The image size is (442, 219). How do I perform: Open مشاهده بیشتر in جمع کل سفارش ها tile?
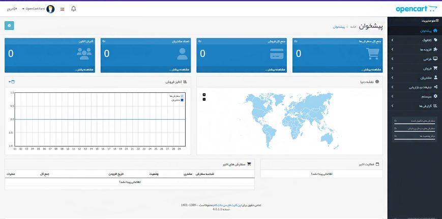[x=371, y=70]
